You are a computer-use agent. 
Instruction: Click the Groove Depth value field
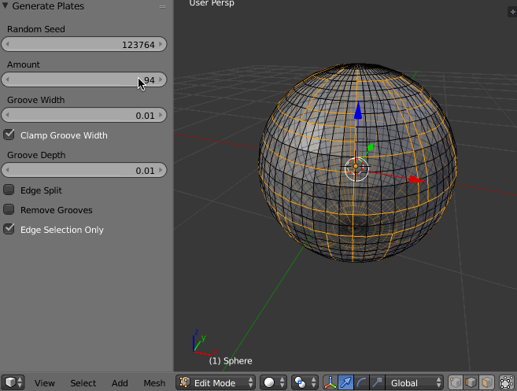[83, 170]
